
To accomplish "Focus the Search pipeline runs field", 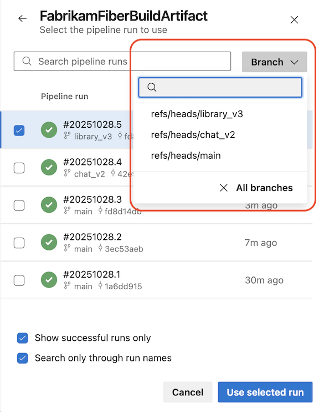I will pos(122,61).
